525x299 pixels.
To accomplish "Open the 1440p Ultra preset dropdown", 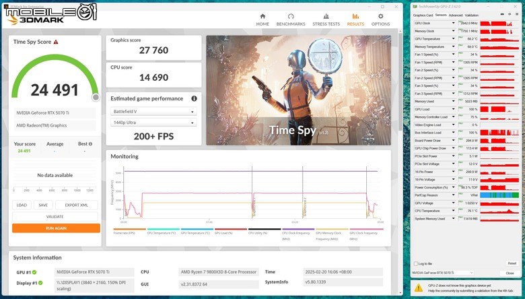I will pyautogui.click(x=153, y=123).
